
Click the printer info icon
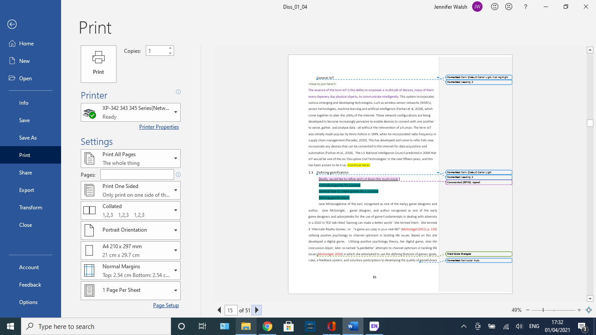(x=178, y=92)
